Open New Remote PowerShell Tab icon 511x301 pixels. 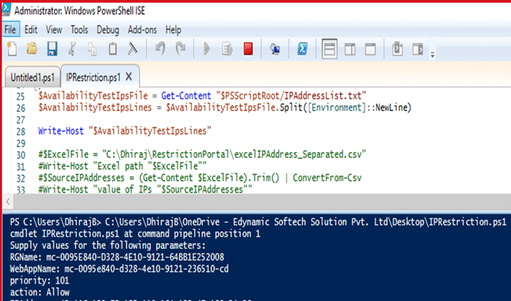pyautogui.click(x=275, y=49)
